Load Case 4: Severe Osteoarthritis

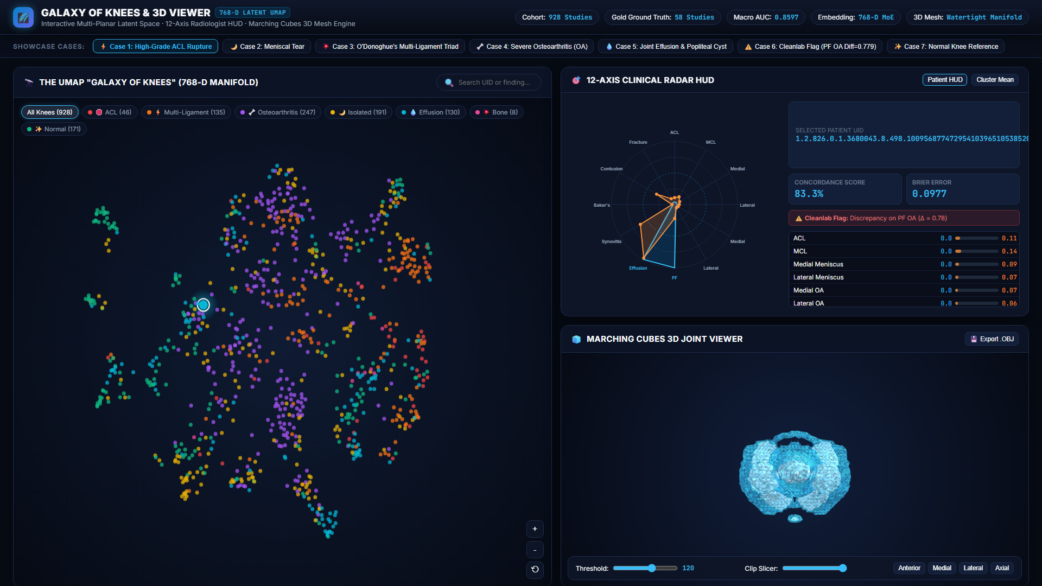pos(531,47)
